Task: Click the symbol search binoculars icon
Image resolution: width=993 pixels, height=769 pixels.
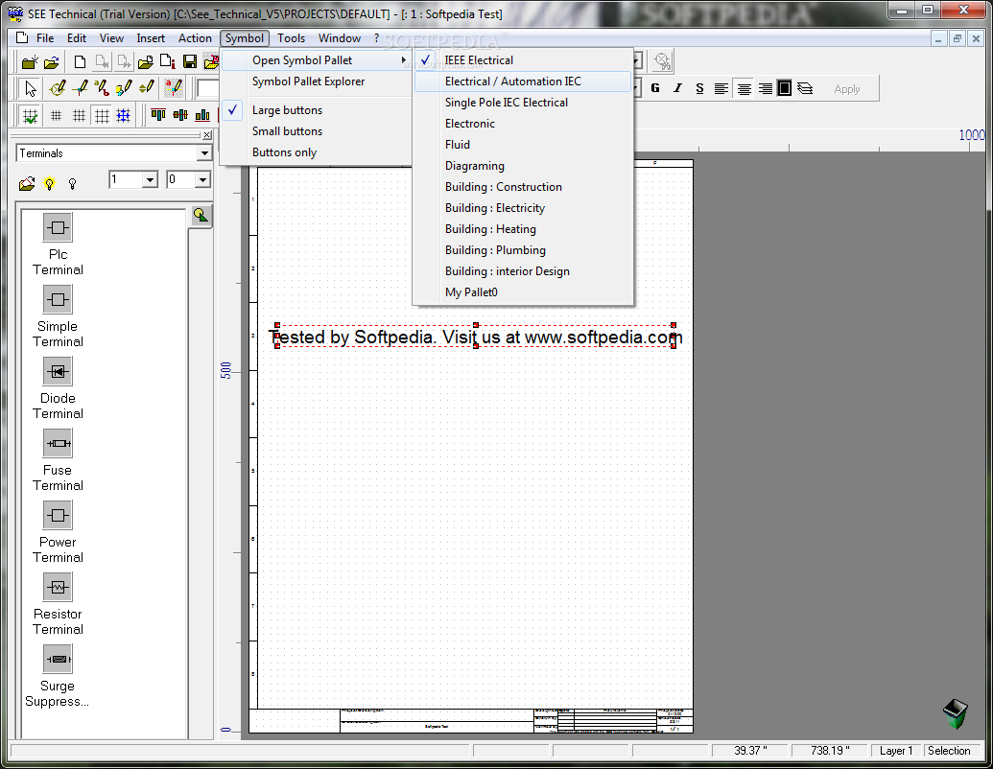Action: [x=662, y=61]
